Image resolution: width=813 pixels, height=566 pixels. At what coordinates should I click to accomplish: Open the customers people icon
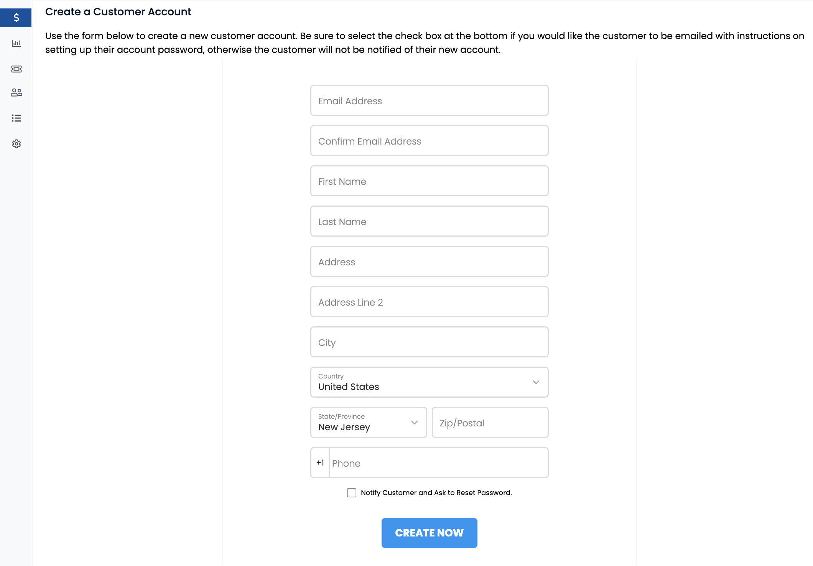16,92
